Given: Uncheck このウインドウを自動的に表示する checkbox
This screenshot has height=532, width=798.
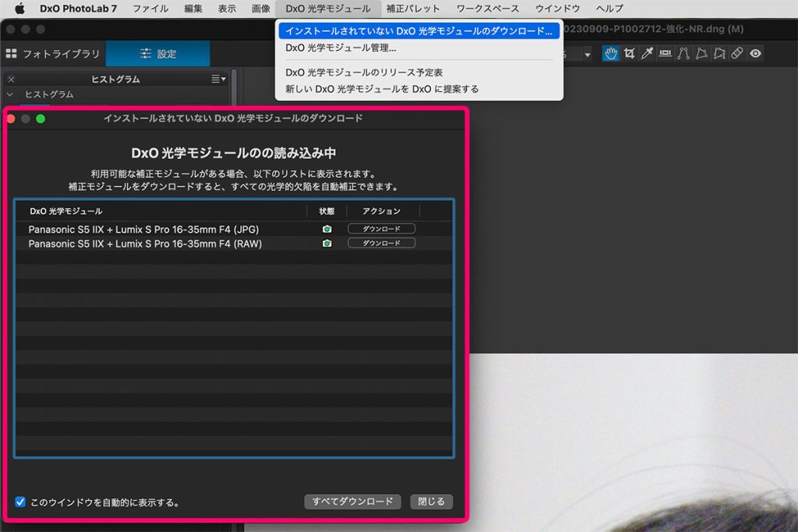Looking at the screenshot, I should pos(19,502).
